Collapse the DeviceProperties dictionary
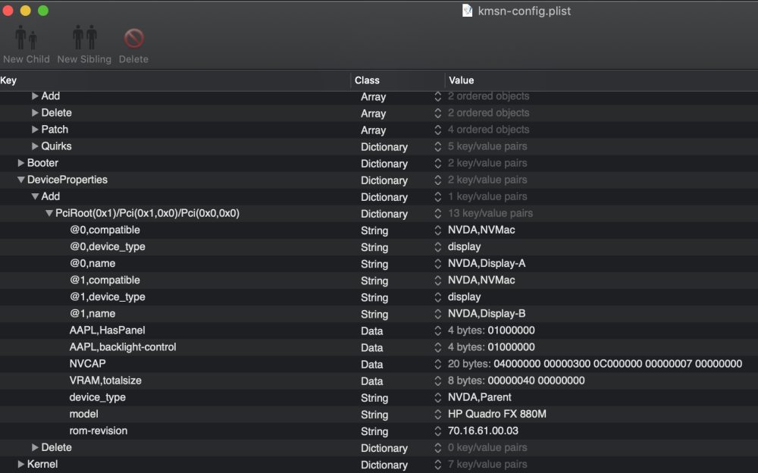This screenshot has width=758, height=473. (20, 180)
